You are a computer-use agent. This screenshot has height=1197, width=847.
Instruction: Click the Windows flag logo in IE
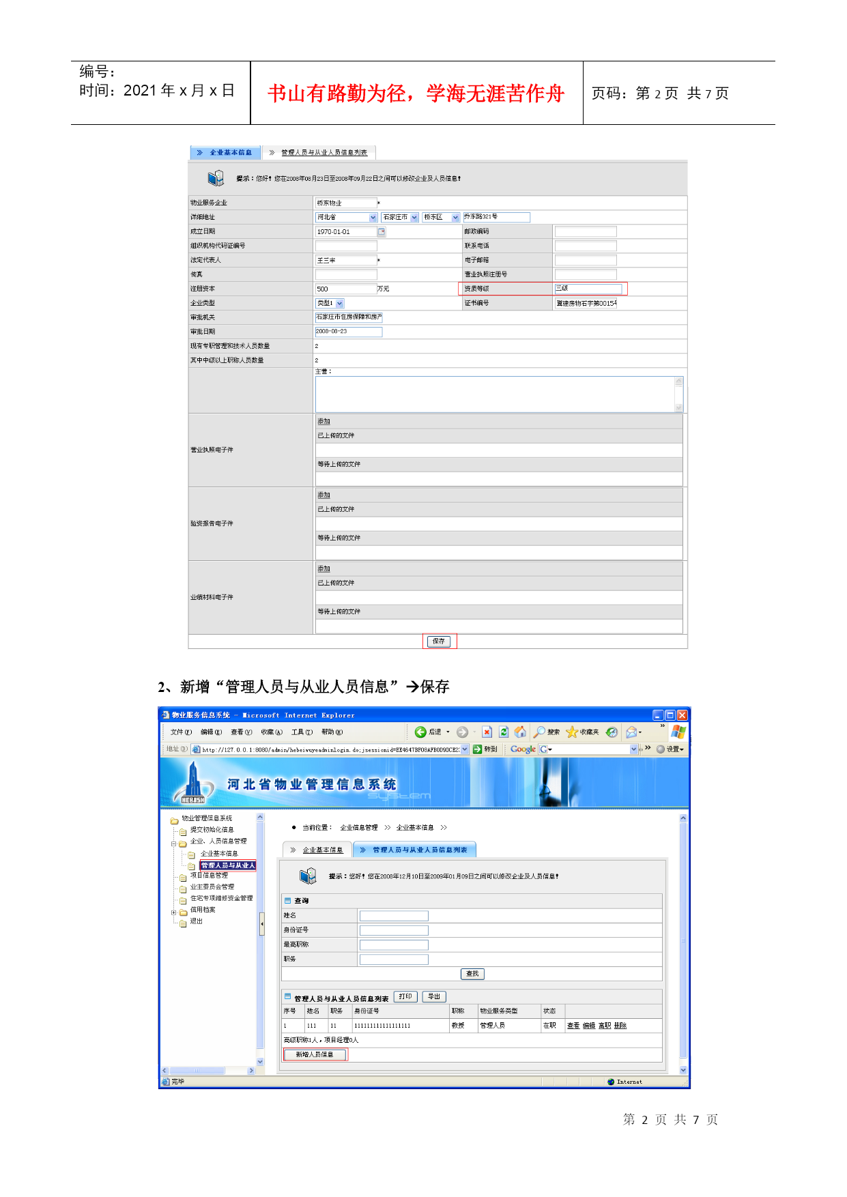click(x=678, y=732)
